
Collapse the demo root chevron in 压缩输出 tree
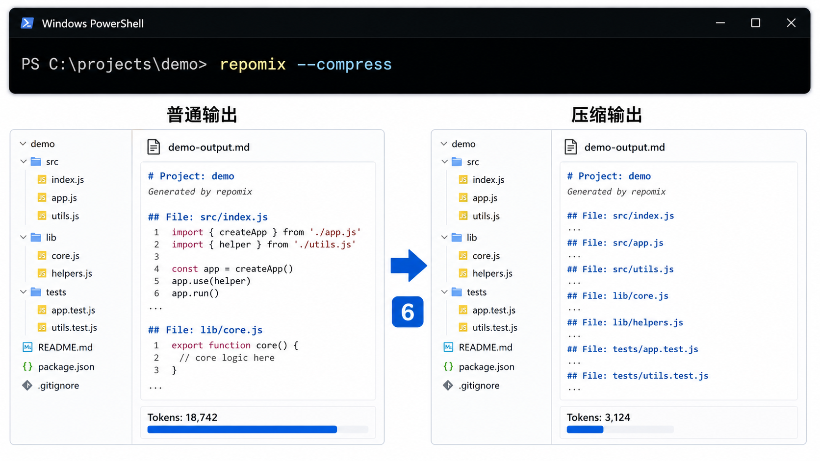tap(444, 144)
